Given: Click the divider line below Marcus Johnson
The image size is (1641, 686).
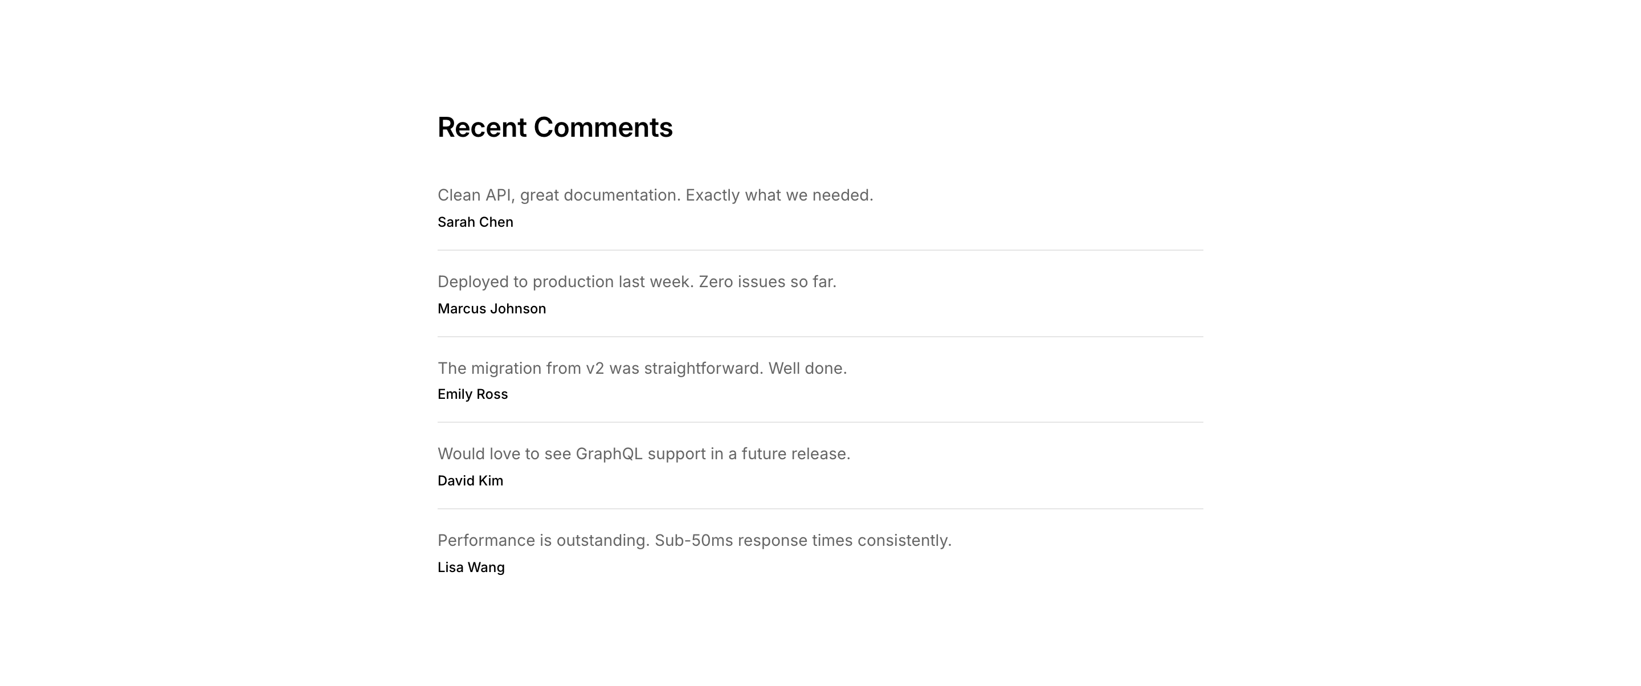Looking at the screenshot, I should (x=820, y=336).
